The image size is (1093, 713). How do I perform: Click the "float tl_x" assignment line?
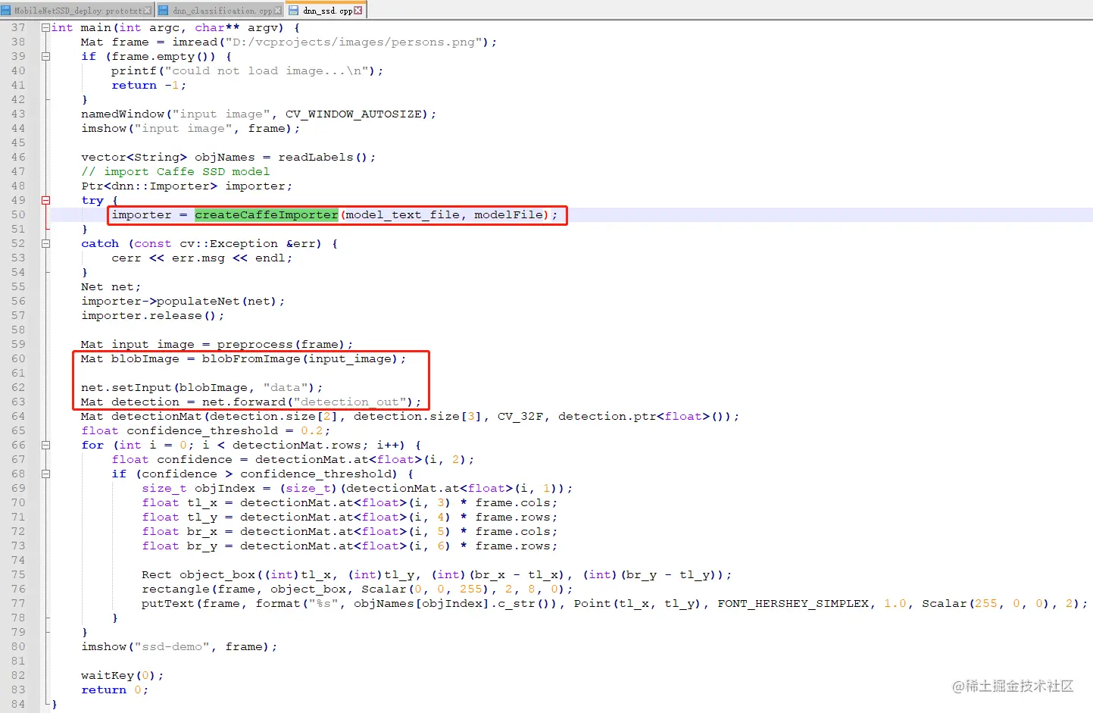tap(350, 502)
